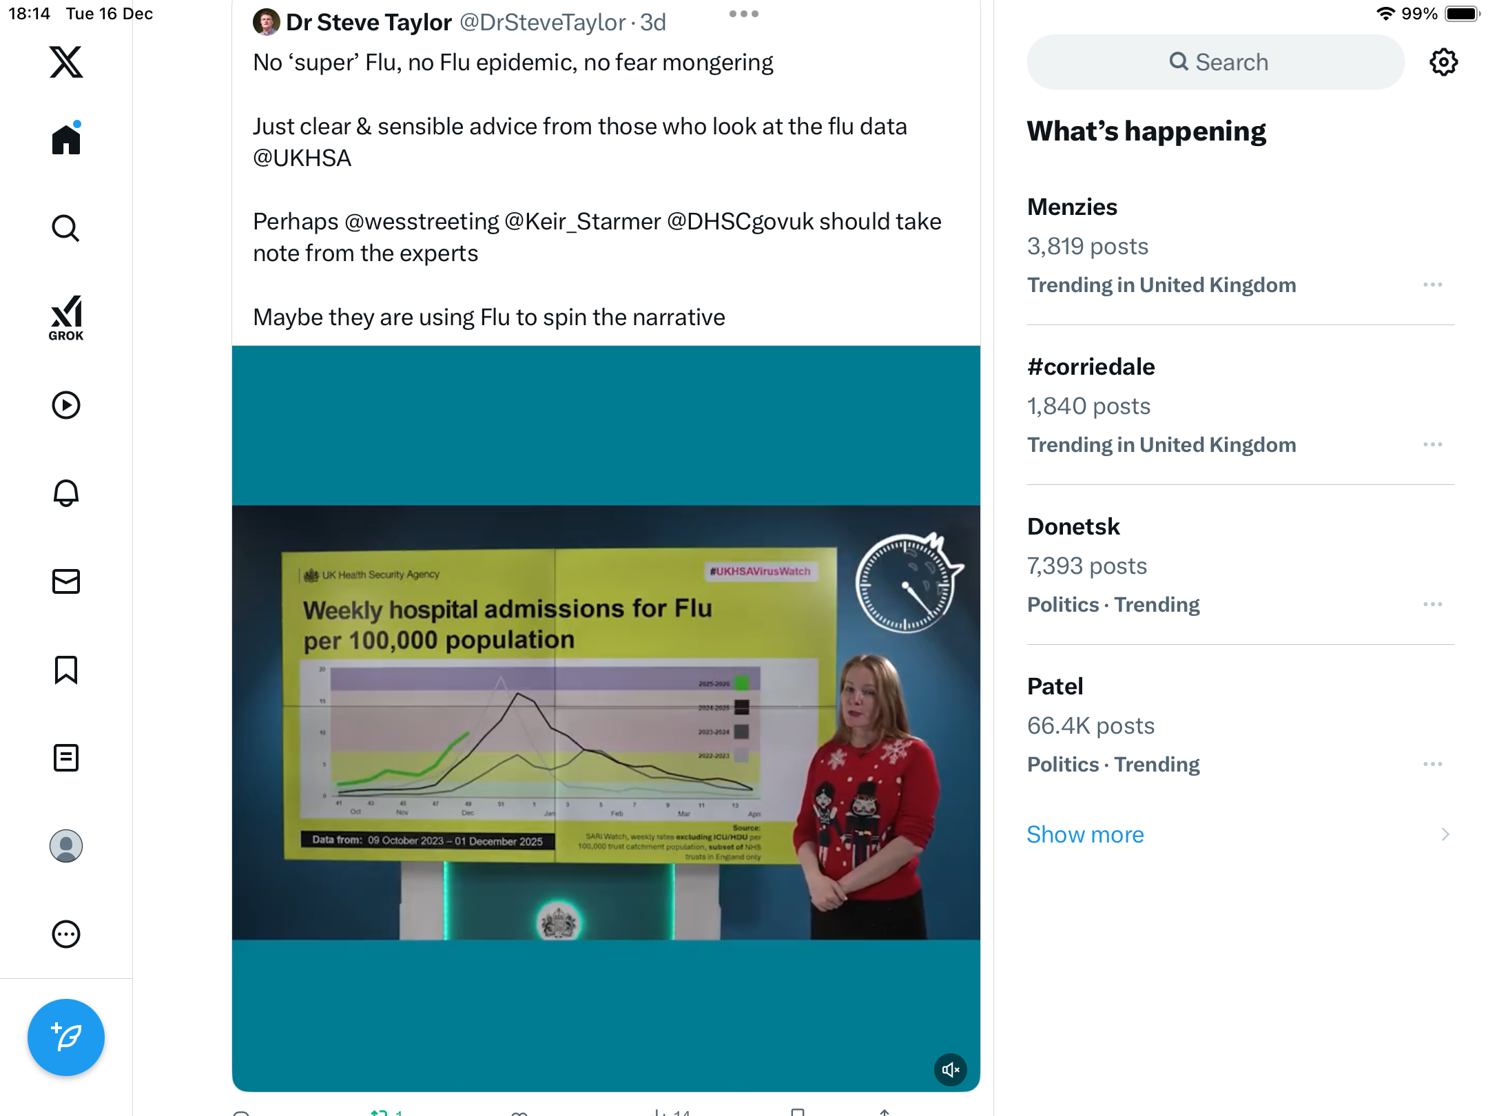Image resolution: width=1488 pixels, height=1116 pixels.
Task: Open the #corriedale trending topic
Action: pyautogui.click(x=1091, y=366)
